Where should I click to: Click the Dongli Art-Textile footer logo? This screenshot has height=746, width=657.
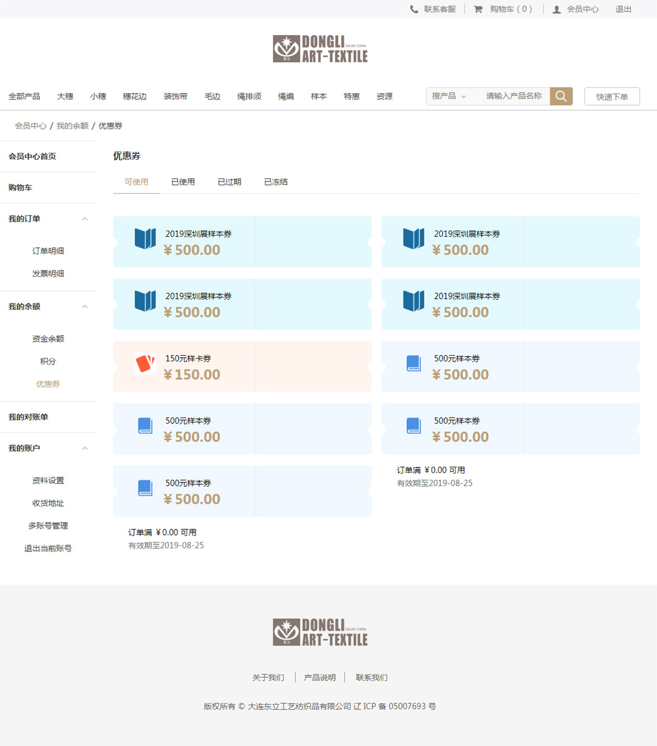pos(320,632)
